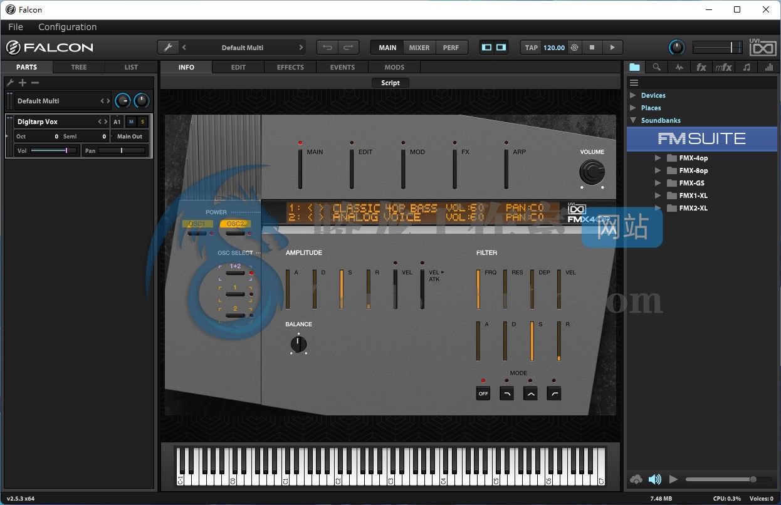Image resolution: width=781 pixels, height=505 pixels.
Task: Switch to the MODS tab
Action: 394,67
